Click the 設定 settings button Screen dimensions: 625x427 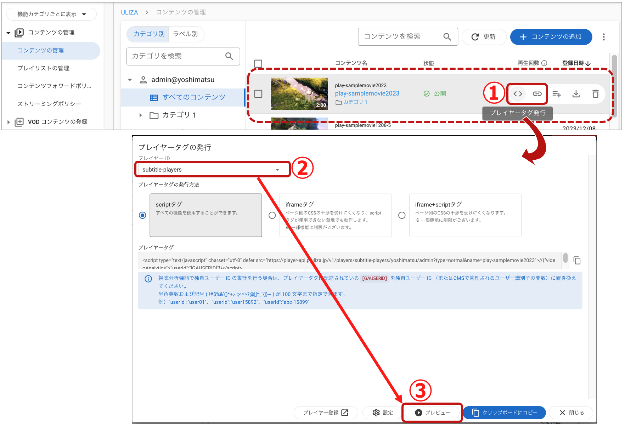pos(383,413)
